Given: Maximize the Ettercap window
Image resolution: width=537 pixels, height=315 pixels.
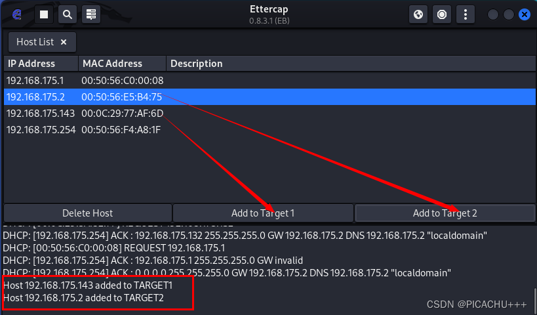Looking at the screenshot, I should tap(509, 14).
